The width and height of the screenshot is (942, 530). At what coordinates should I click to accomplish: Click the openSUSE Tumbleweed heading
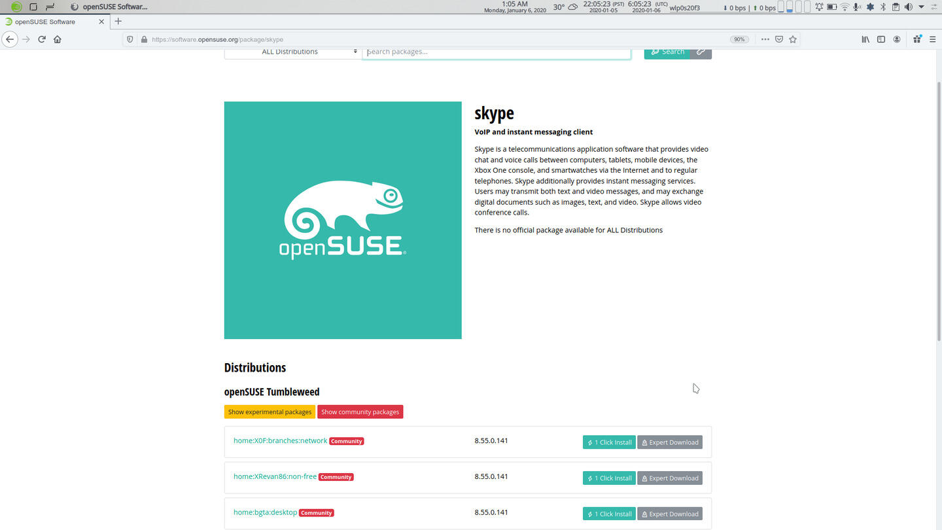(271, 392)
